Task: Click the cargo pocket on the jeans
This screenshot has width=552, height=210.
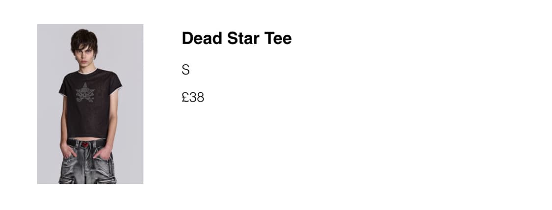Action: click(110, 178)
